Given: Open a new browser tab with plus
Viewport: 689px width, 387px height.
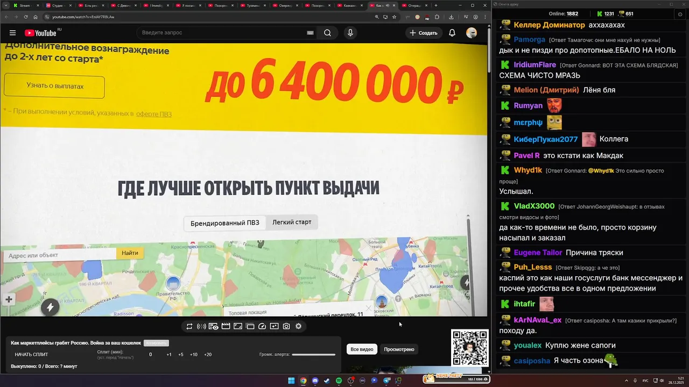Looking at the screenshot, I should click(436, 5).
